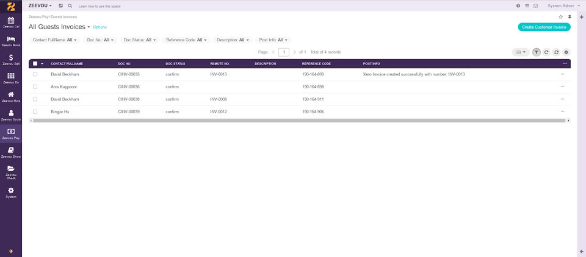Open System gear in the sidebar
The image size is (586, 257).
[x=11, y=192]
